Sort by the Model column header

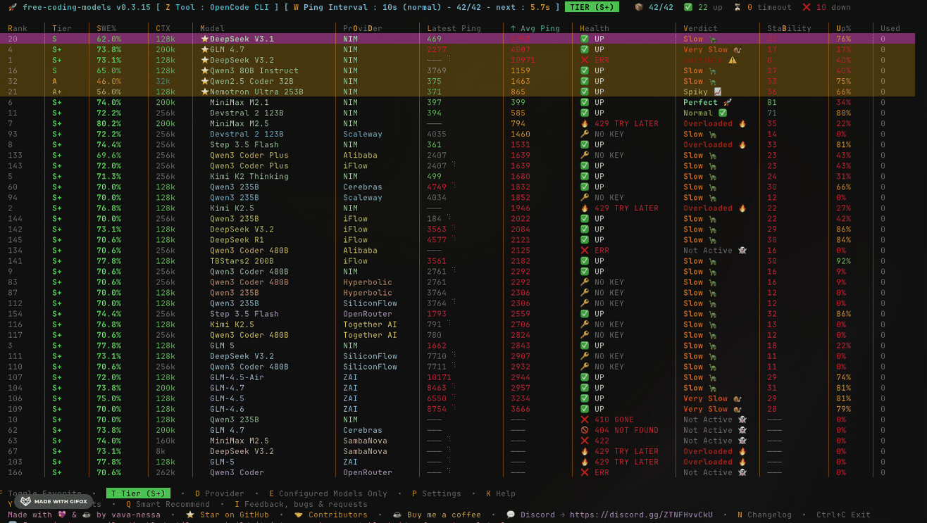(x=213, y=28)
